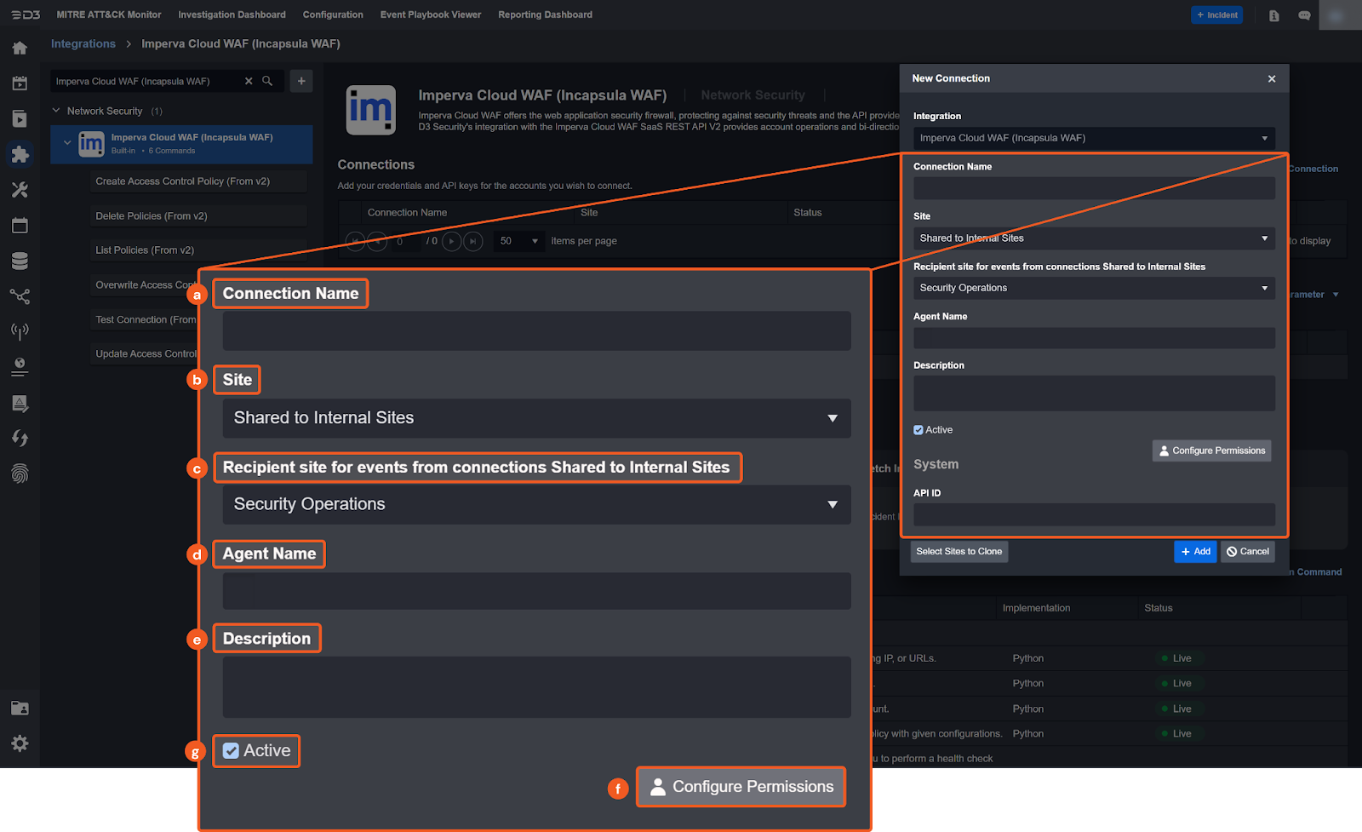Click the settings gear at the sidebar bottom
This screenshot has width=1362, height=832.
click(20, 743)
